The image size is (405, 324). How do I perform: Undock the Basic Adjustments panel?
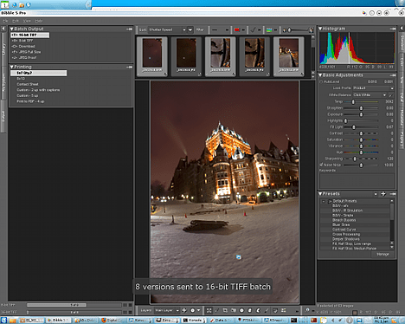(393, 75)
